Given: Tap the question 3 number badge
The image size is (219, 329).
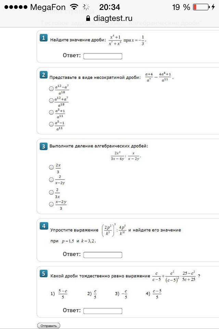Looking at the screenshot, I should 43,146.
